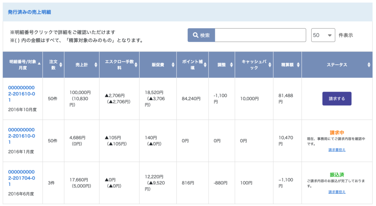Sort by 調整 column arrows
Screen dimensions: 376x206
[231, 65]
